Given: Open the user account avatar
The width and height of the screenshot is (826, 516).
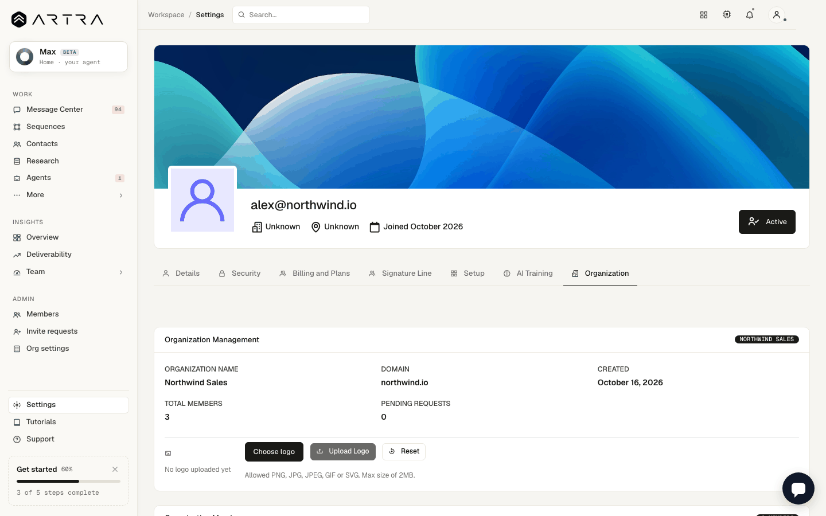Looking at the screenshot, I should (x=777, y=15).
